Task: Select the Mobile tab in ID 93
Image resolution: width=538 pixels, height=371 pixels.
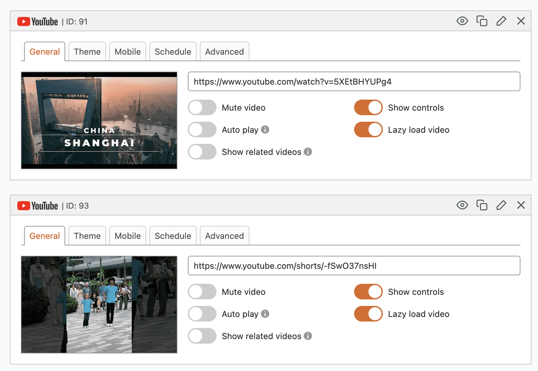Action: tap(127, 236)
